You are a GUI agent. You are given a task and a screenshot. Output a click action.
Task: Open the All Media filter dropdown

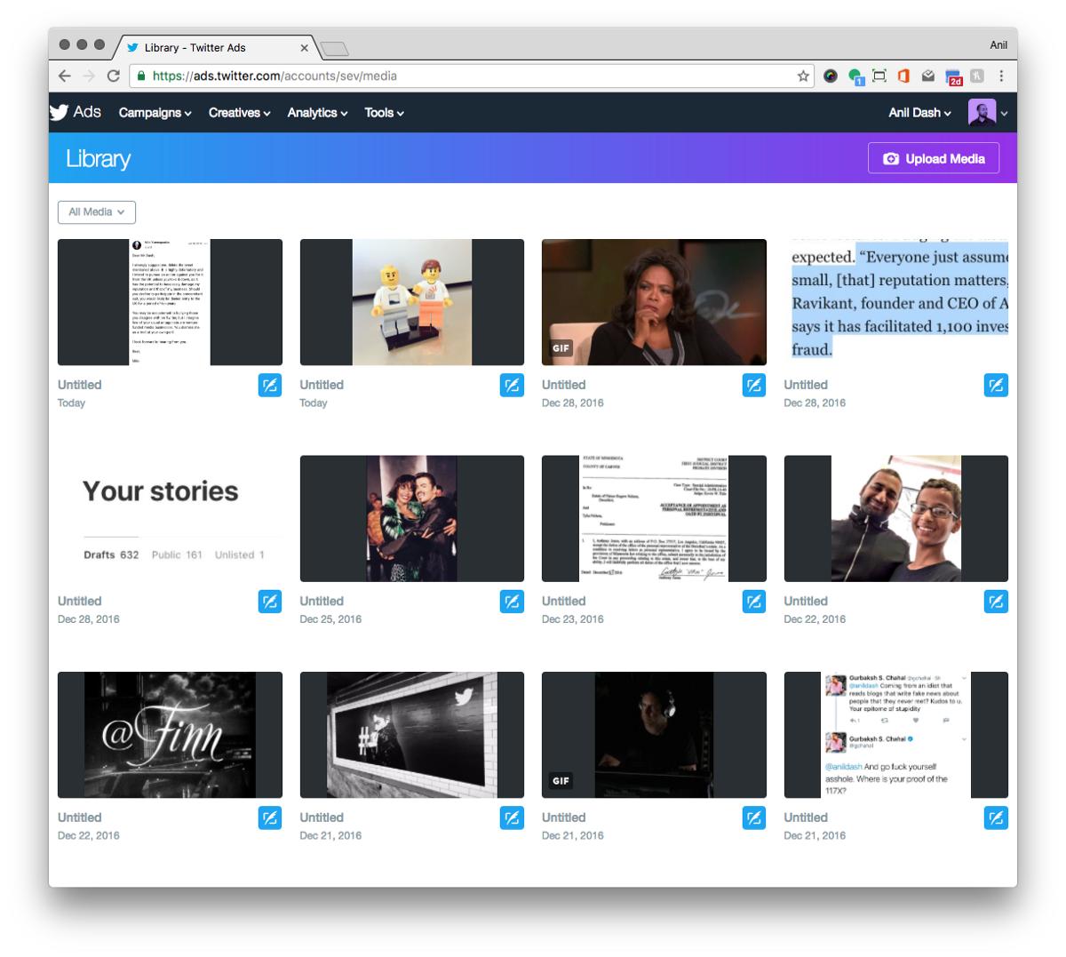click(96, 211)
